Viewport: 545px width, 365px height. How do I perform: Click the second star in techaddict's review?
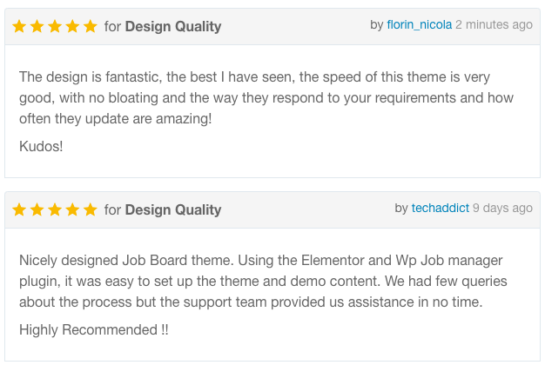[x=37, y=209]
